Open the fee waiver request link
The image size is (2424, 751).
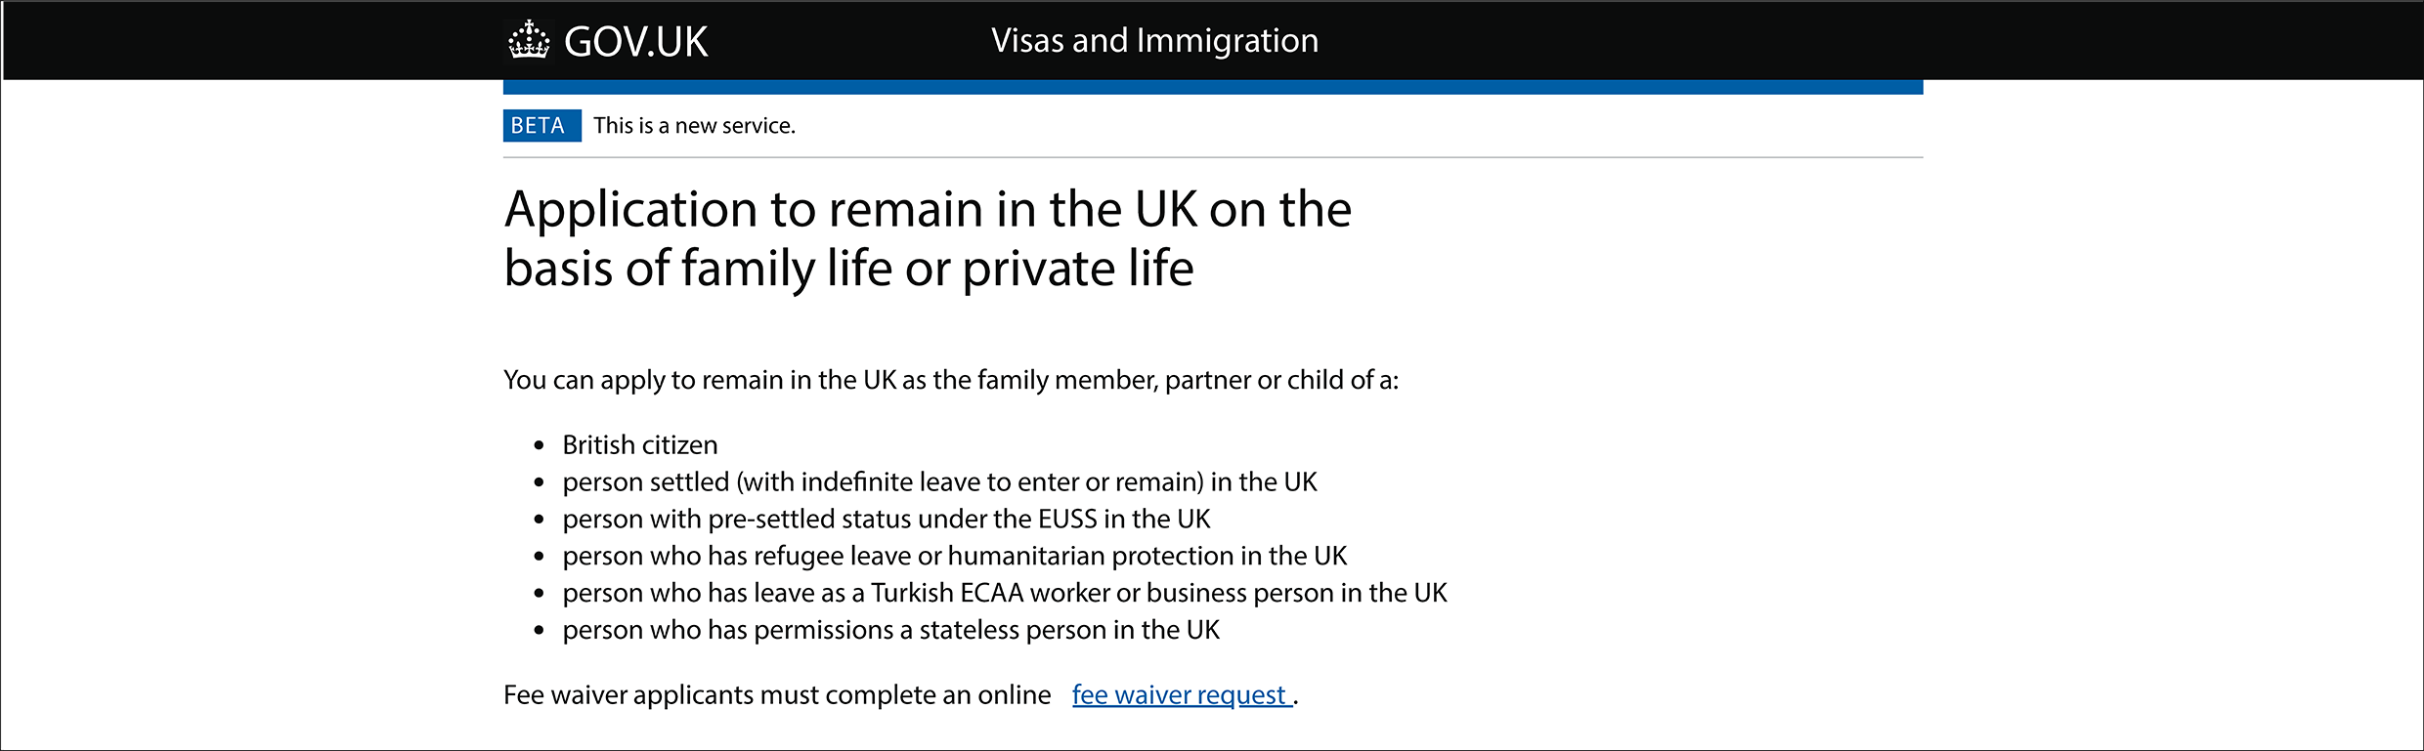point(1180,695)
